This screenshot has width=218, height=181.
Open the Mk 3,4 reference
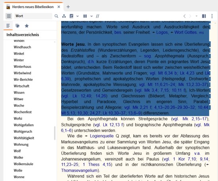pos(151,90)
